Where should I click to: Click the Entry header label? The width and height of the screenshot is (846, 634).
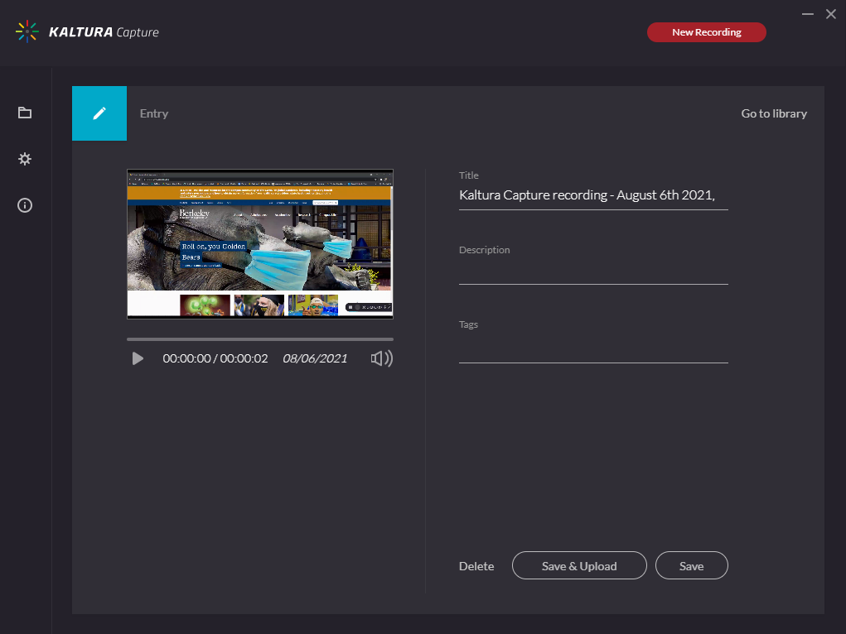pos(153,113)
